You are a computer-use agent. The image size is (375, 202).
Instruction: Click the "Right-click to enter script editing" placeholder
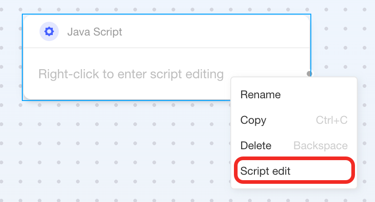coord(131,74)
